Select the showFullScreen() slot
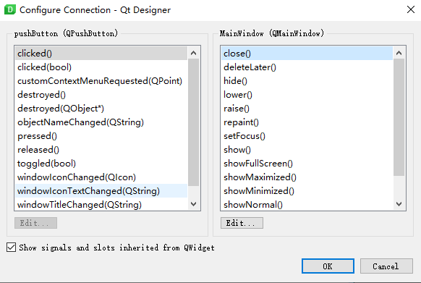The image size is (421, 283). [x=307, y=163]
